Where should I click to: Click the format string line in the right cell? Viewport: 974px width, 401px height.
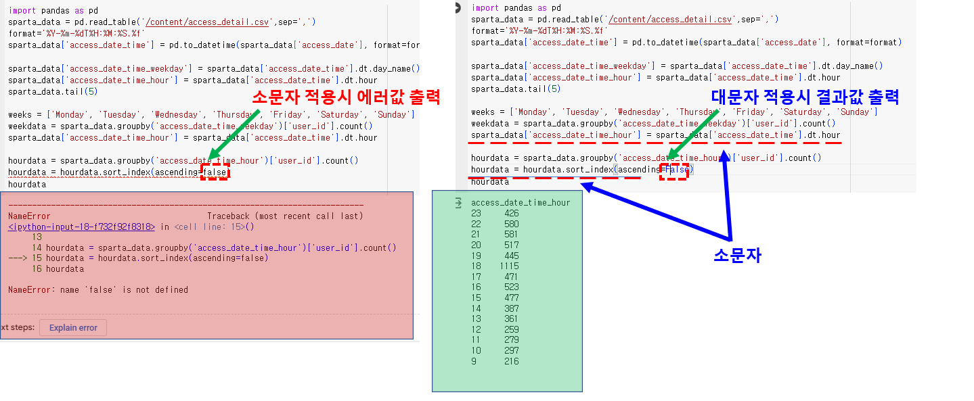pyautogui.click(x=539, y=30)
